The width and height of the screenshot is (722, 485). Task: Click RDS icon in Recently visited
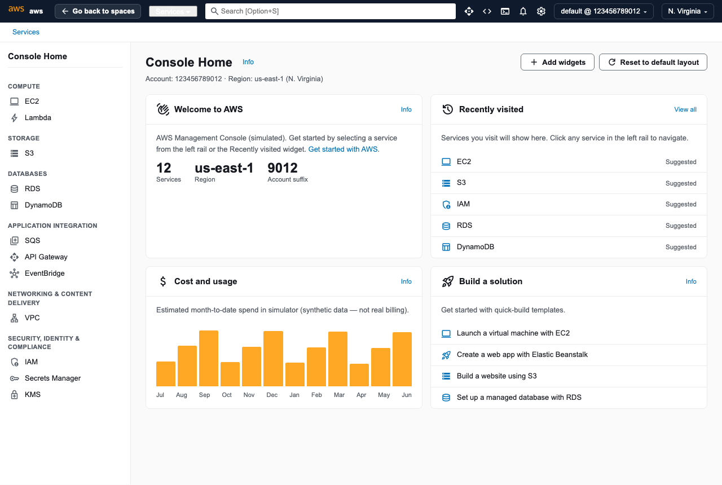[x=446, y=226]
